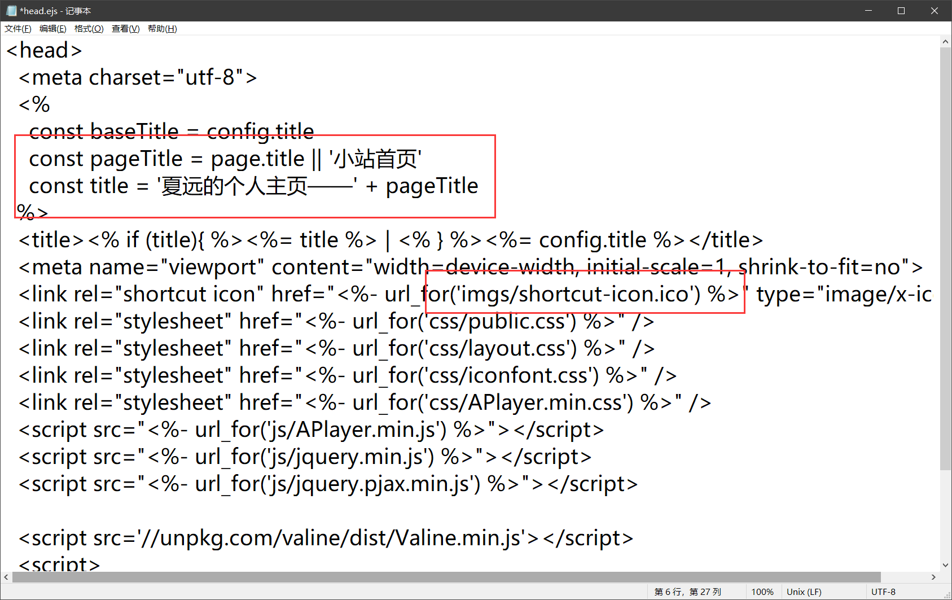Image resolution: width=952 pixels, height=600 pixels.
Task: Click the const baseTitle line
Action: tap(172, 132)
